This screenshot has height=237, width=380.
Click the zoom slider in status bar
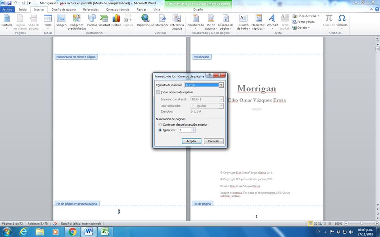click(x=361, y=224)
